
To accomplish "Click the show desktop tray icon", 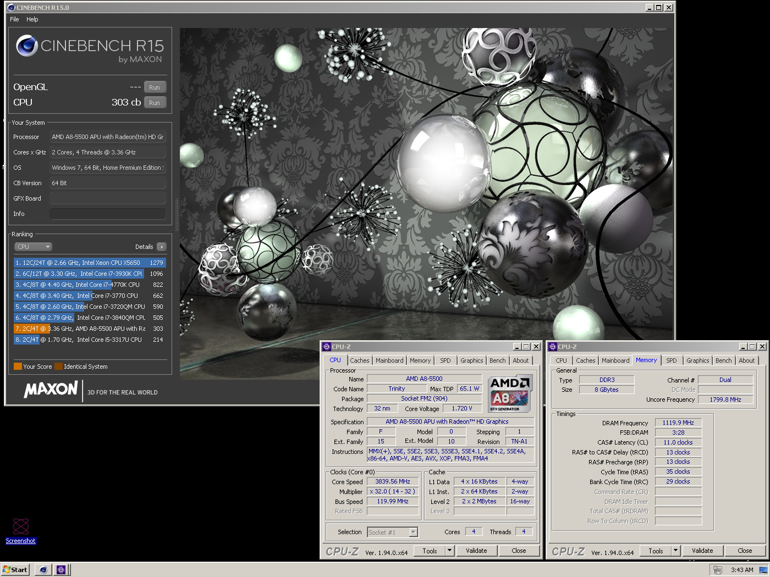I will click(763, 570).
